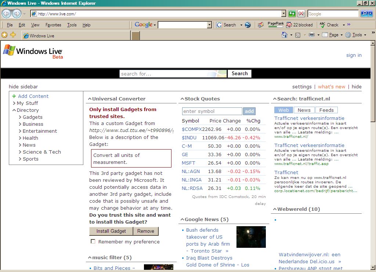Click the hide sidebar link
The image size is (376, 272).
point(23,87)
